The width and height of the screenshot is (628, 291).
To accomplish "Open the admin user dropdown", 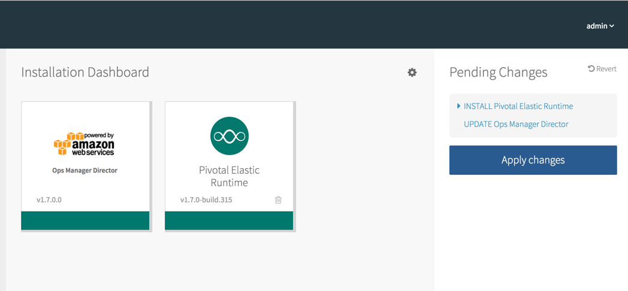I will pos(600,26).
